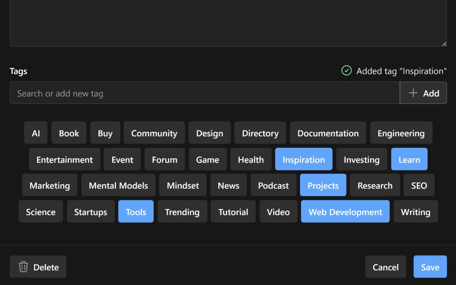
Task: Click the Save button
Action: click(x=430, y=267)
